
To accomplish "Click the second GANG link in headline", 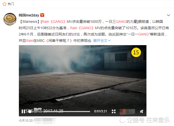I will (x=121, y=22).
